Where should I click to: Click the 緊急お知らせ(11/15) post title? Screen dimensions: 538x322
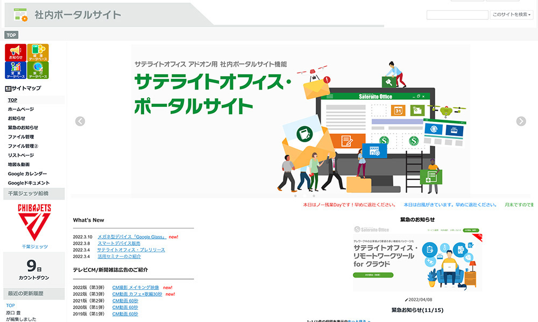tap(417, 310)
